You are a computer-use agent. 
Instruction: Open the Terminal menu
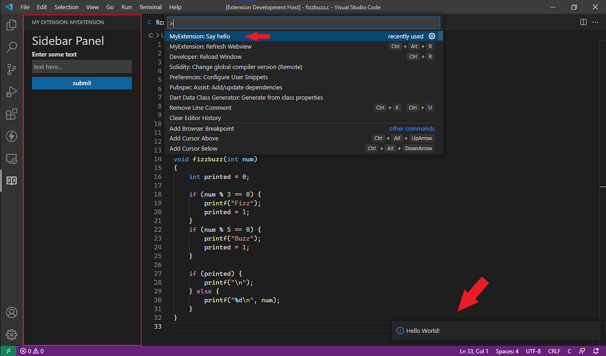click(150, 7)
